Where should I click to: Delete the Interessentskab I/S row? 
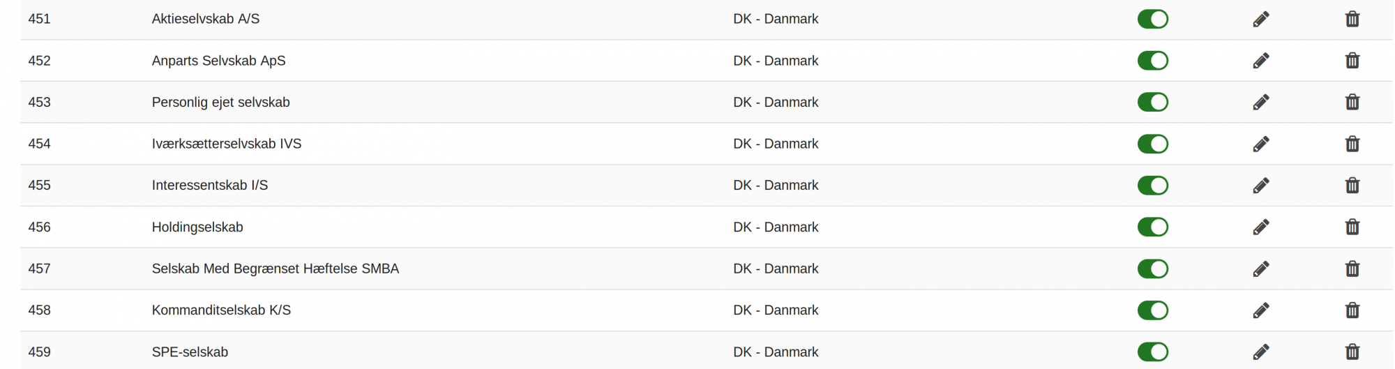pos(1352,185)
